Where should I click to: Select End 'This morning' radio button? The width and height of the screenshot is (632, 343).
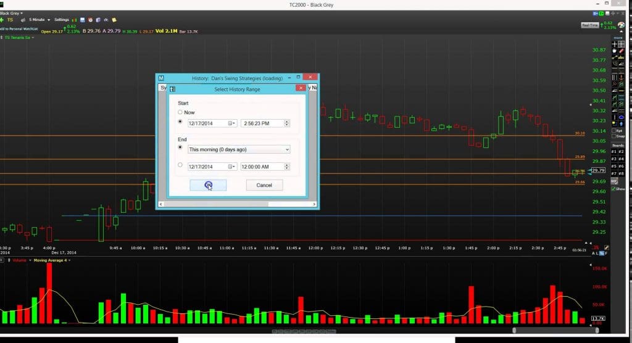tap(180, 147)
